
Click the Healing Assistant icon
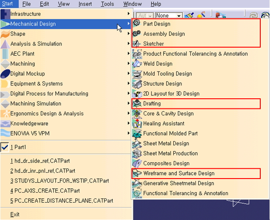click(137, 123)
